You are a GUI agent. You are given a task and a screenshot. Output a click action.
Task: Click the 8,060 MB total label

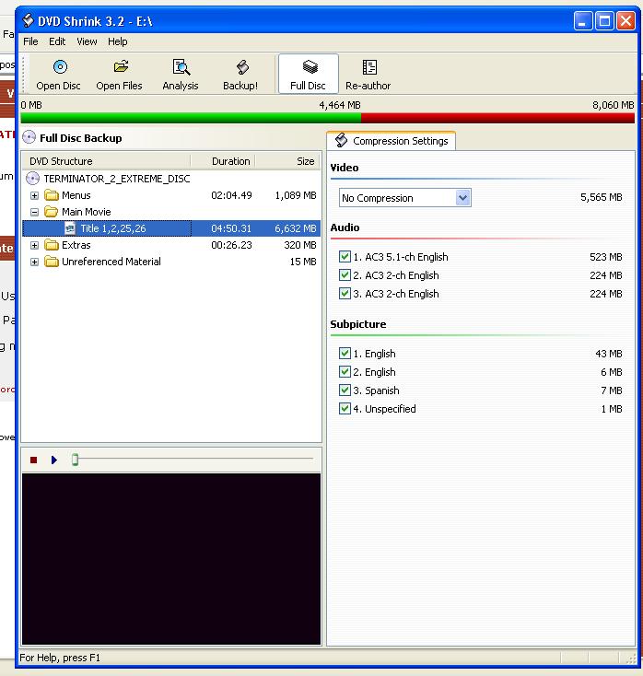click(x=614, y=105)
